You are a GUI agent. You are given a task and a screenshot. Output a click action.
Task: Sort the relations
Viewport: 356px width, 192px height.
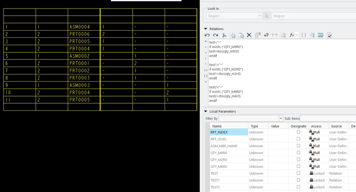pos(321,35)
